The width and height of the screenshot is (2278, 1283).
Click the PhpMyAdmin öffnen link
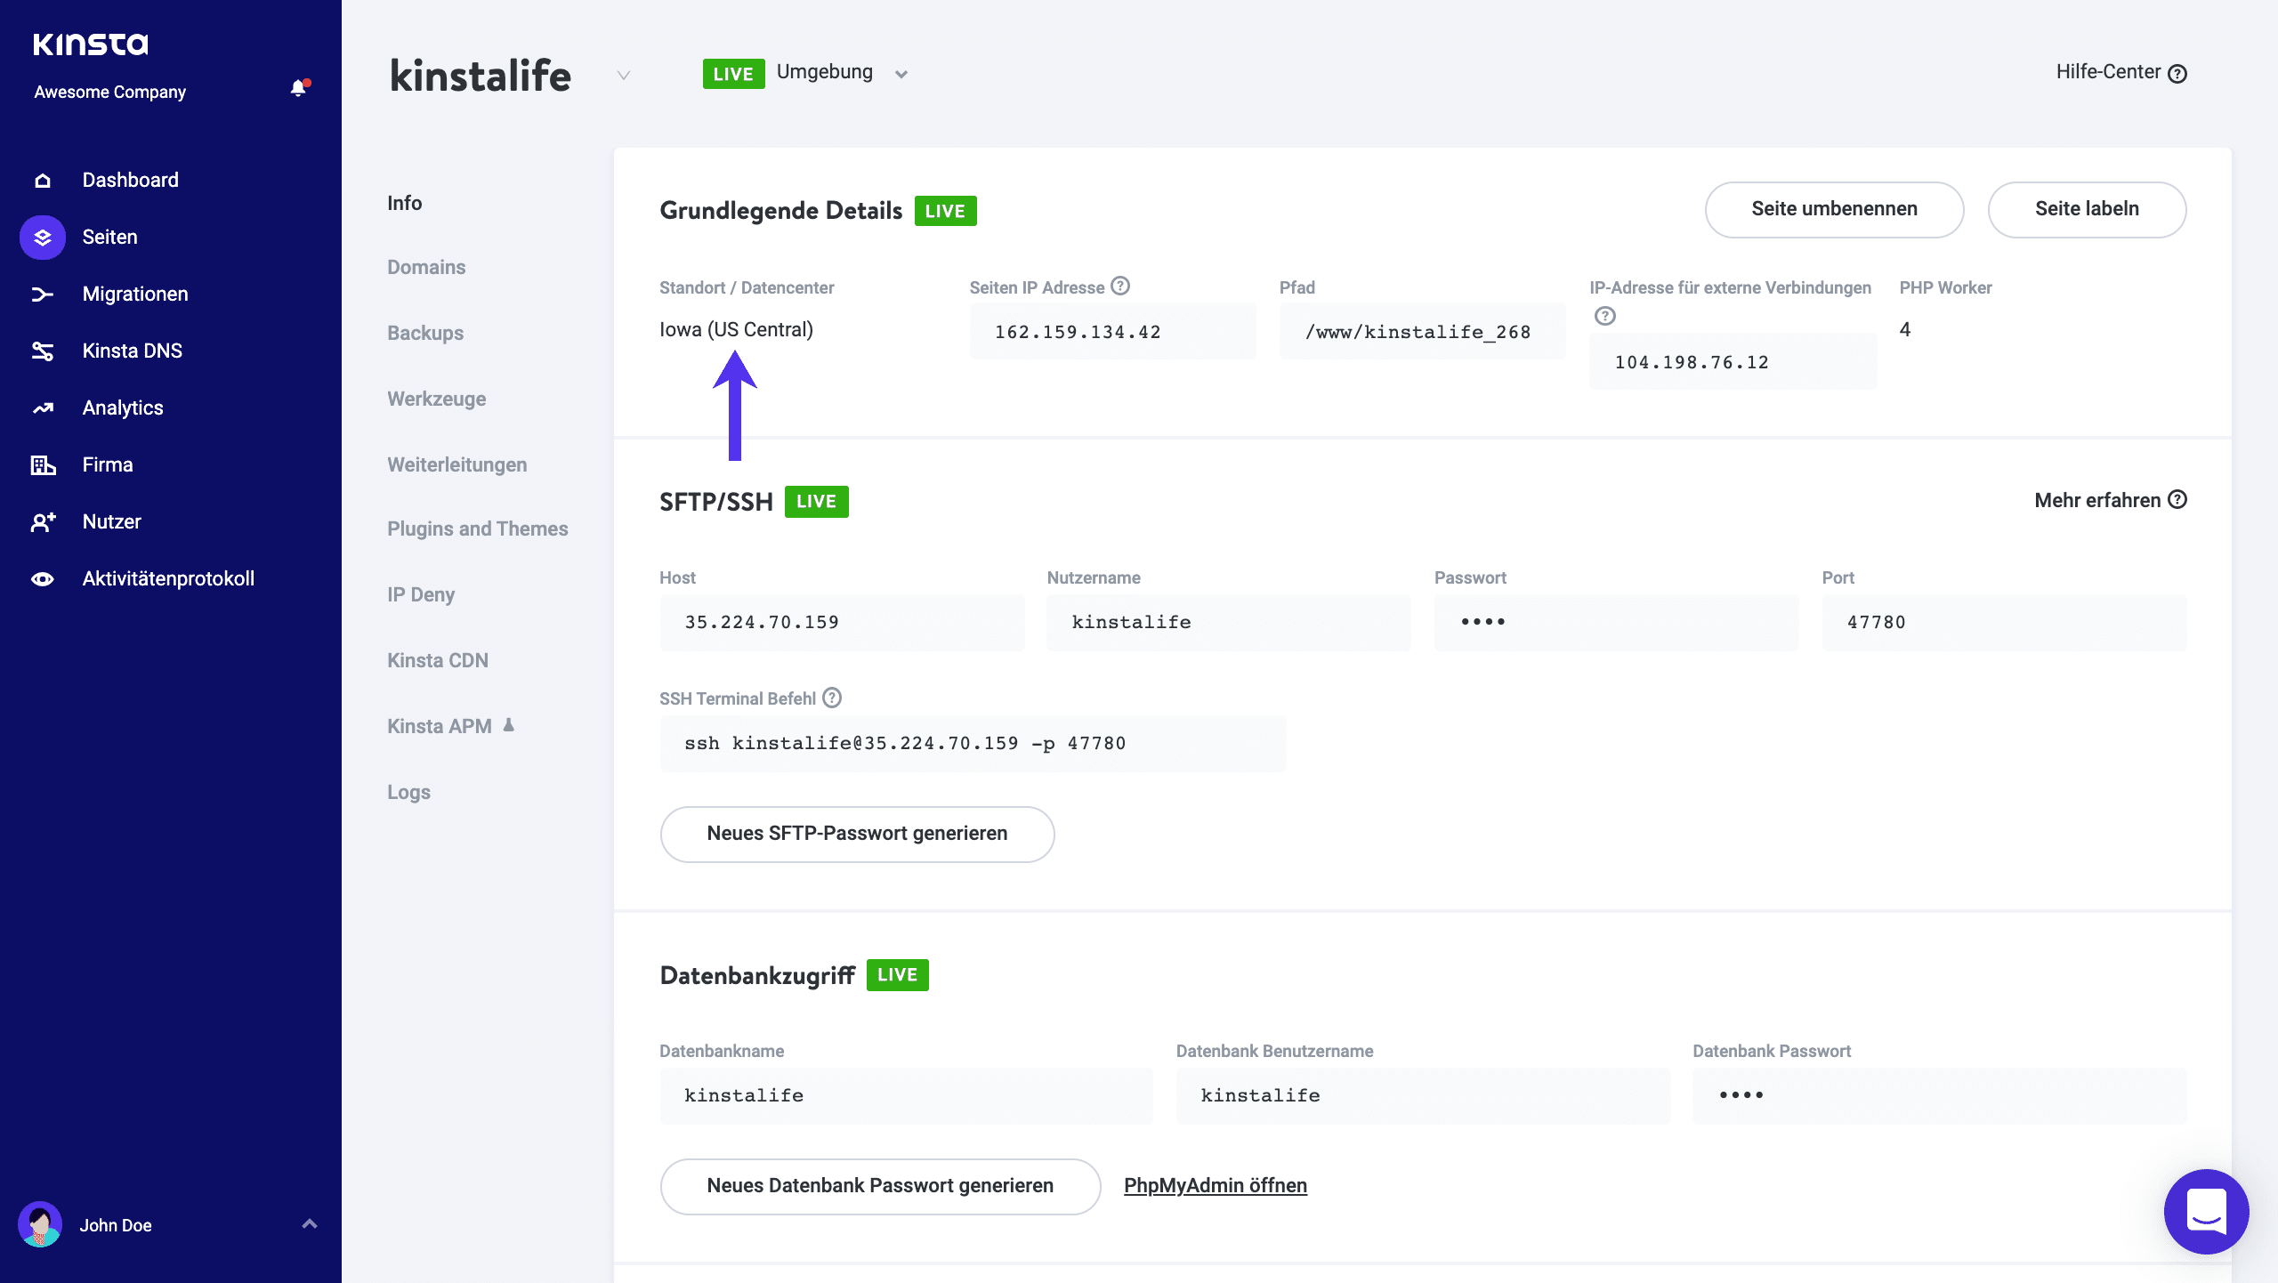(1216, 1184)
